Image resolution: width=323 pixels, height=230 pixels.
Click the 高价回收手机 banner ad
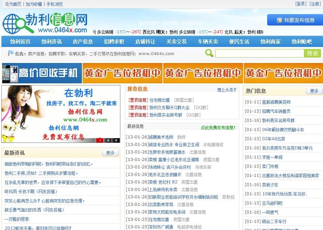click(x=42, y=73)
